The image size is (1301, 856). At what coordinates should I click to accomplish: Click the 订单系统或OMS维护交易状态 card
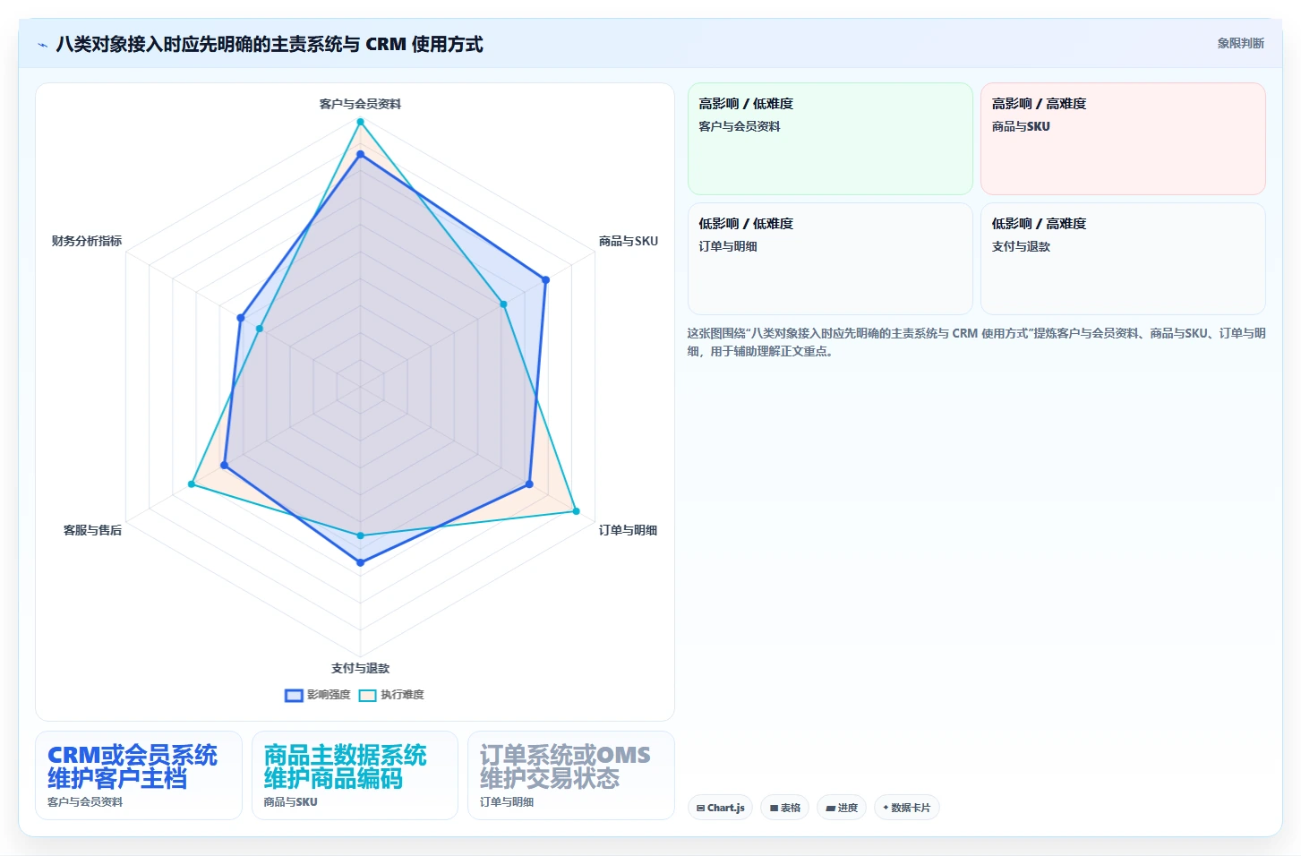(x=571, y=775)
